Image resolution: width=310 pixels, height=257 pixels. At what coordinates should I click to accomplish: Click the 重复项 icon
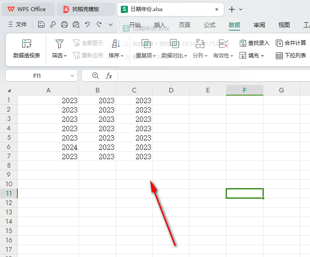[146, 44]
